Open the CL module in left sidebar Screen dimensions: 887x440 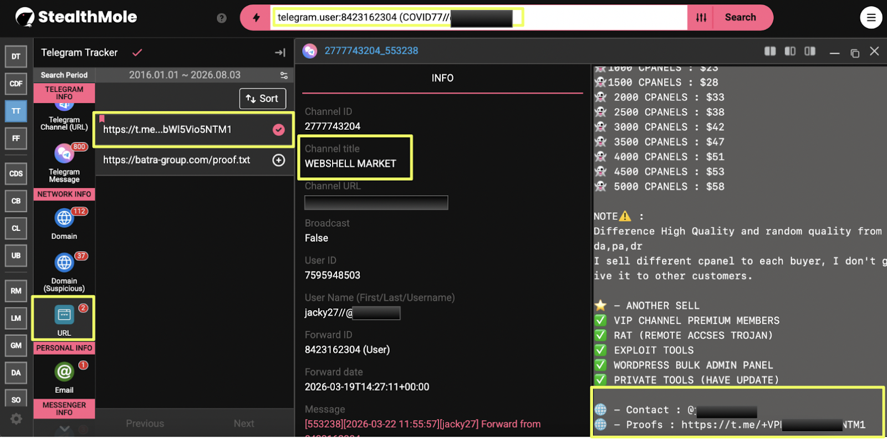pos(16,228)
